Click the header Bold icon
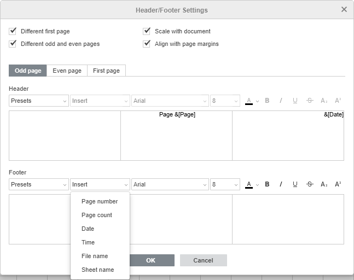354x280 pixels. point(267,101)
